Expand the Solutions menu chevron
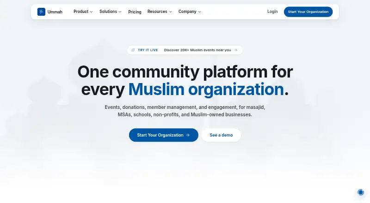 pyautogui.click(x=120, y=12)
